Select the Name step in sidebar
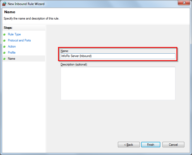This screenshot has width=192, height=155. coord(12,59)
